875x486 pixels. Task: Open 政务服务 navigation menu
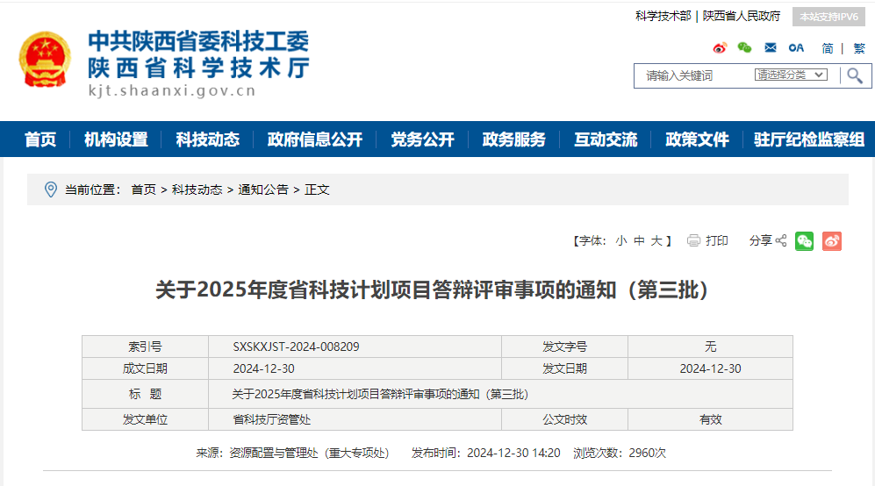point(514,139)
